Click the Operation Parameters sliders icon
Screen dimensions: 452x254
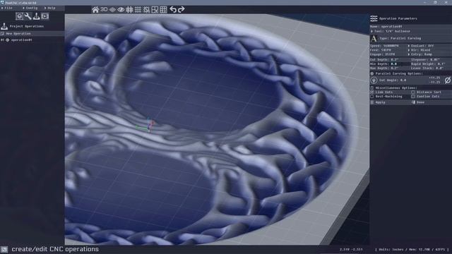point(374,18)
